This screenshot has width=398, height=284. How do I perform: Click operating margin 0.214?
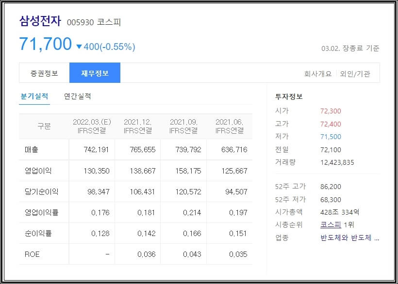[192, 212]
